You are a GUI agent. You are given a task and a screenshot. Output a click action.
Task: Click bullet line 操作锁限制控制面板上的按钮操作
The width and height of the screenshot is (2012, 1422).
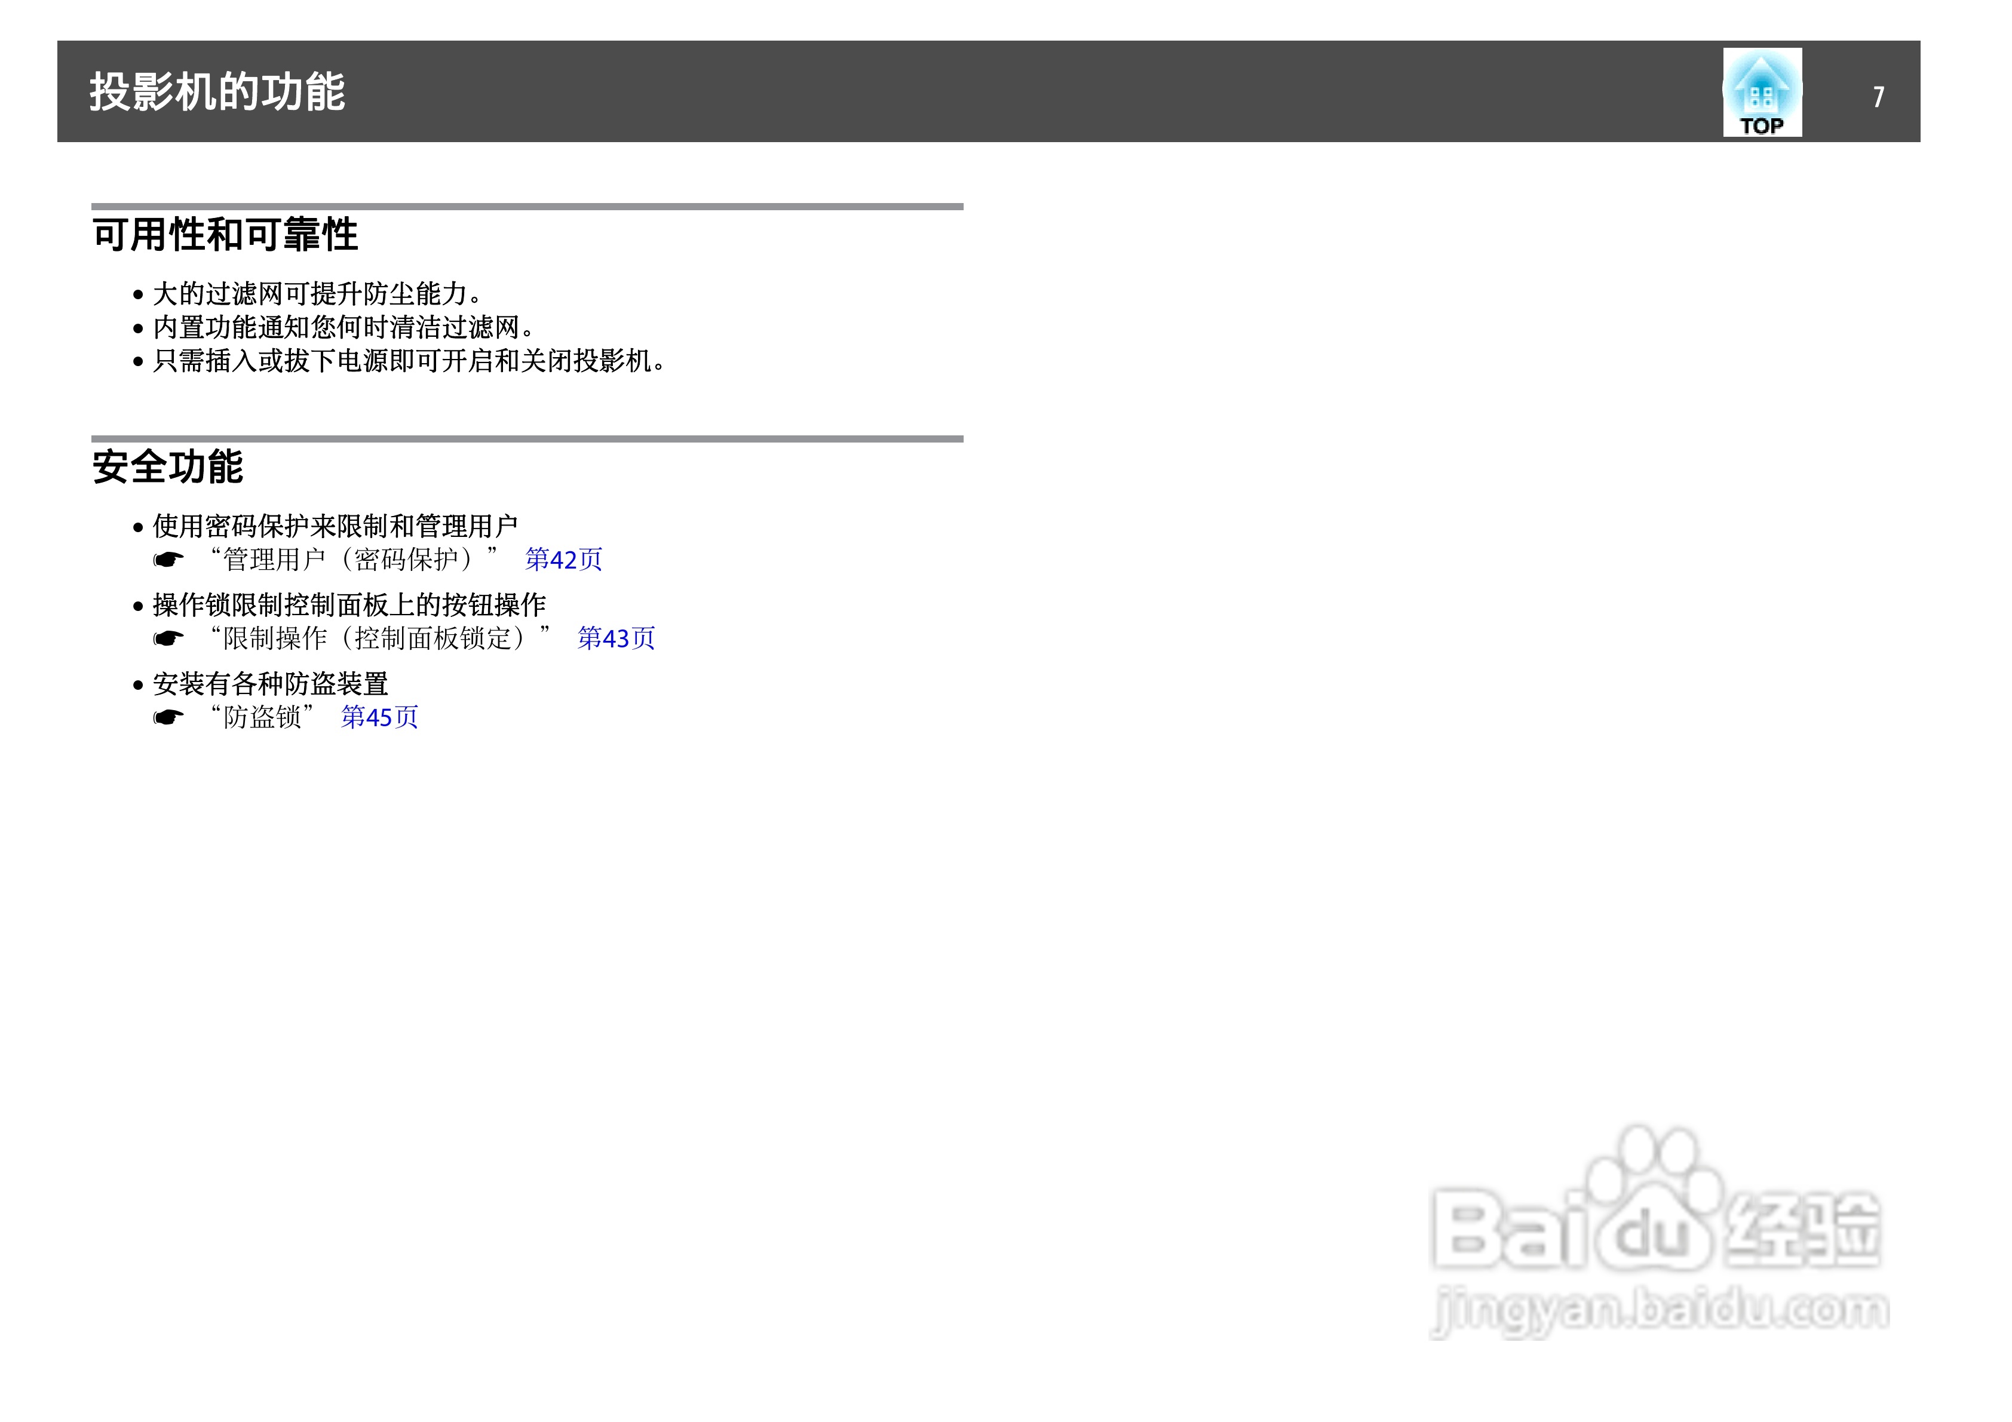click(x=349, y=604)
